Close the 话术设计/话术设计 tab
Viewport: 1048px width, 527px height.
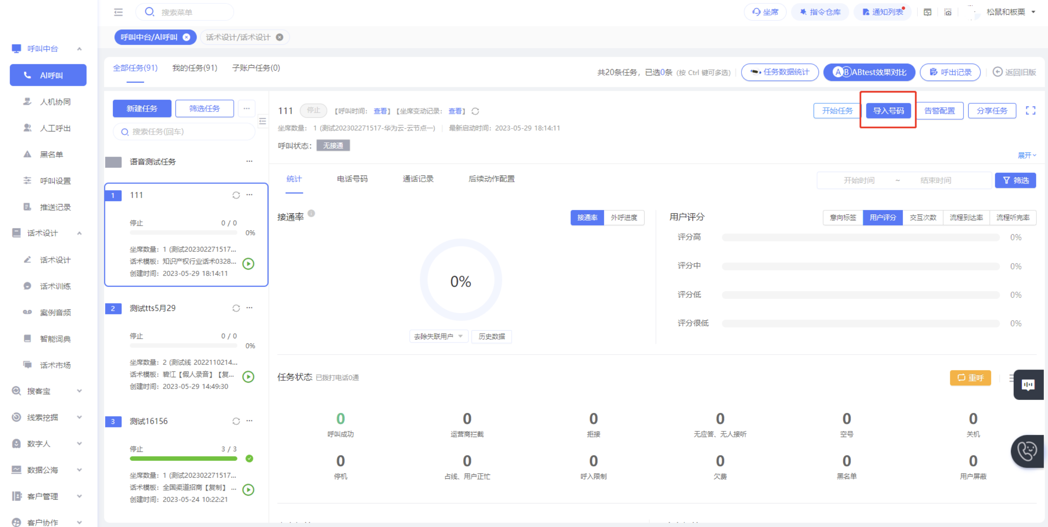(x=280, y=37)
